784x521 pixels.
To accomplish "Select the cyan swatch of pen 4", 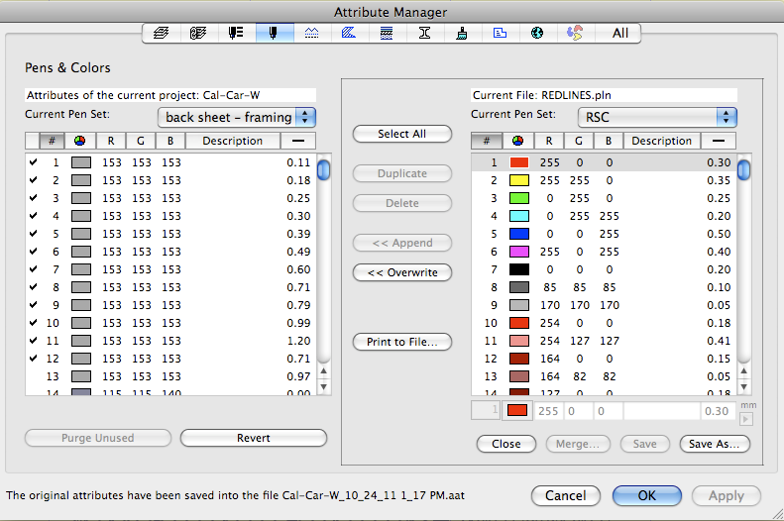I will (519, 216).
